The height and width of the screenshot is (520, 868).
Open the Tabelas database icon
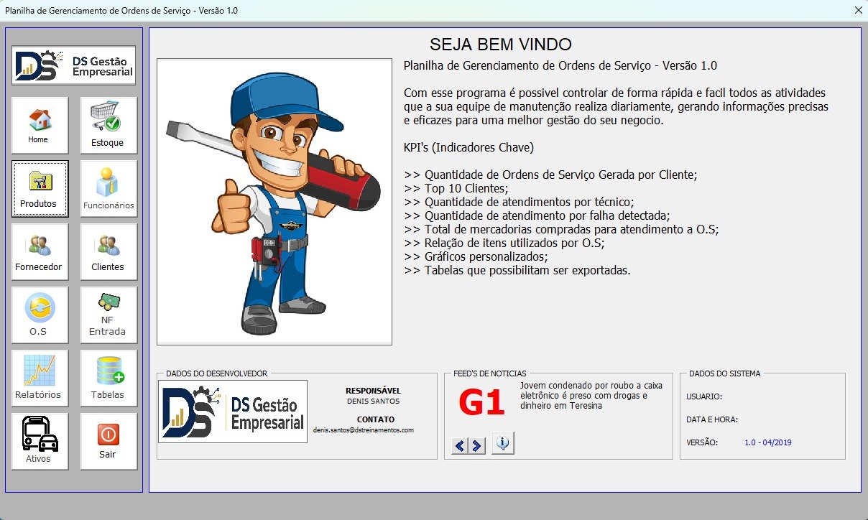pos(108,378)
